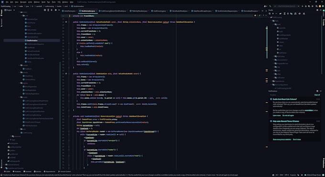Collapse the smd package folder in Project tree

pos(22,16)
